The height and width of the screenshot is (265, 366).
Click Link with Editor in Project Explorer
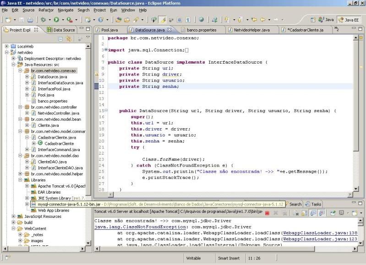[69, 39]
